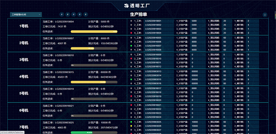Click the gray marker beside order LG20220919002
This screenshot has height=134, width=276.
tap(131, 25)
